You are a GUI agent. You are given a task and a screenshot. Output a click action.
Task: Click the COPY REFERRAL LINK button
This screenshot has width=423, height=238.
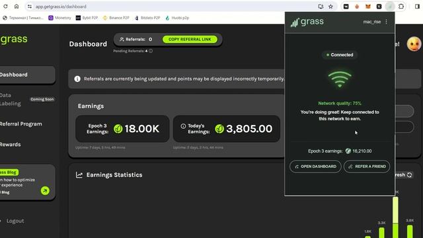[190, 40]
